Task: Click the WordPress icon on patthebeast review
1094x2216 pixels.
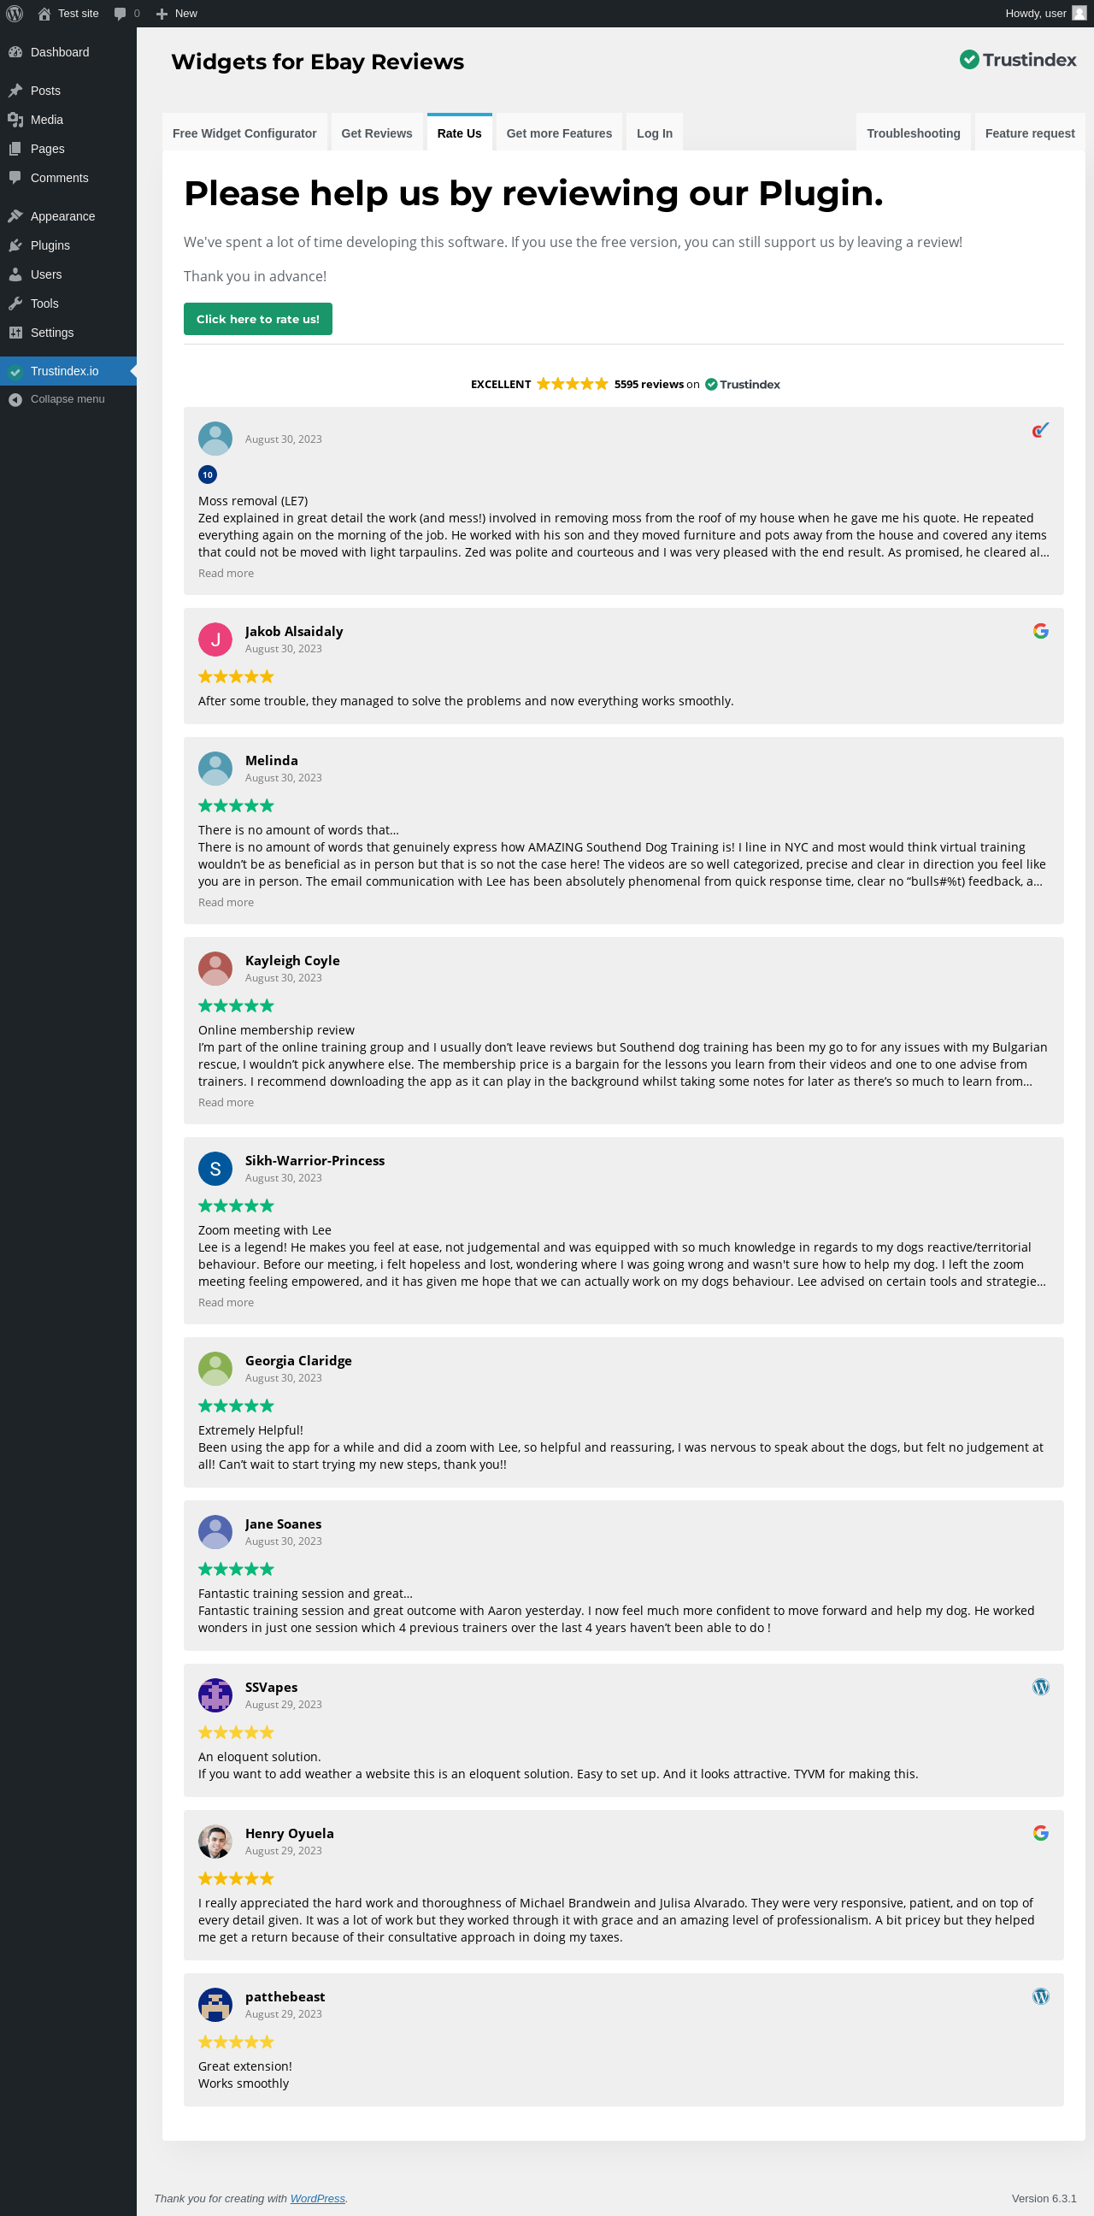Action: coord(1040,1996)
